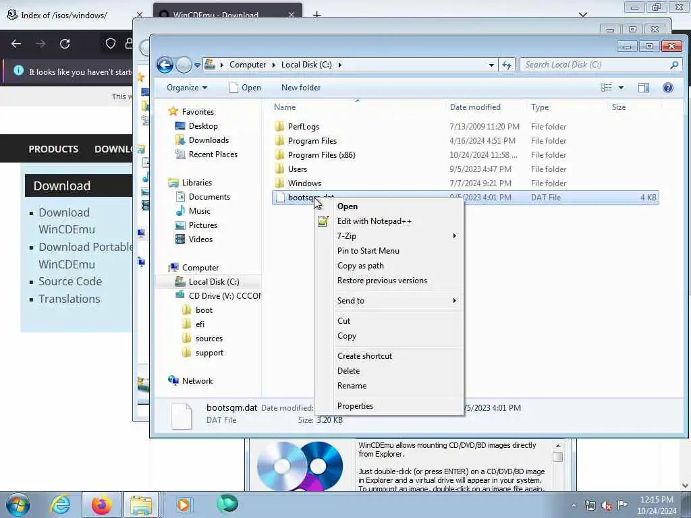Launch Internet Explorer from taskbar
The width and height of the screenshot is (691, 518).
pyautogui.click(x=59, y=505)
